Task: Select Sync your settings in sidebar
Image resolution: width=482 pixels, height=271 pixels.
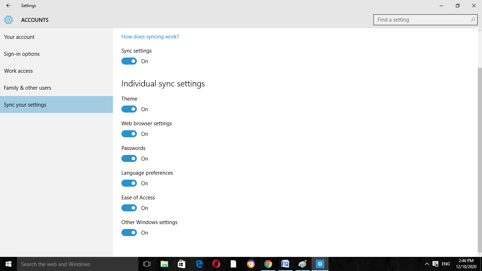Action: coord(56,104)
